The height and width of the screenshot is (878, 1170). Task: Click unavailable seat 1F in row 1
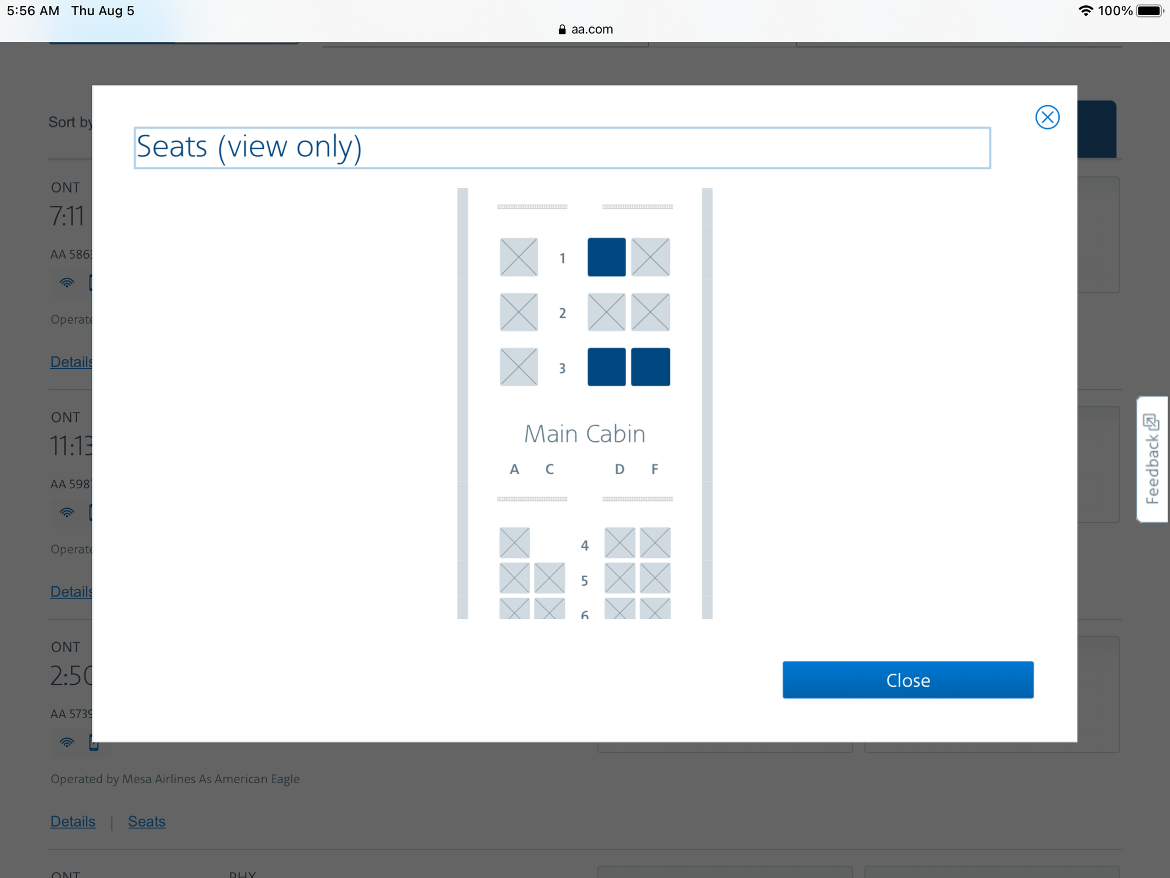(650, 257)
